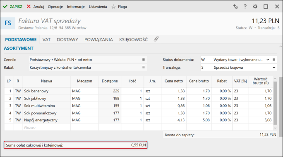Click the 198 available quantity cell
This screenshot has width=283, height=157.
[110, 99]
